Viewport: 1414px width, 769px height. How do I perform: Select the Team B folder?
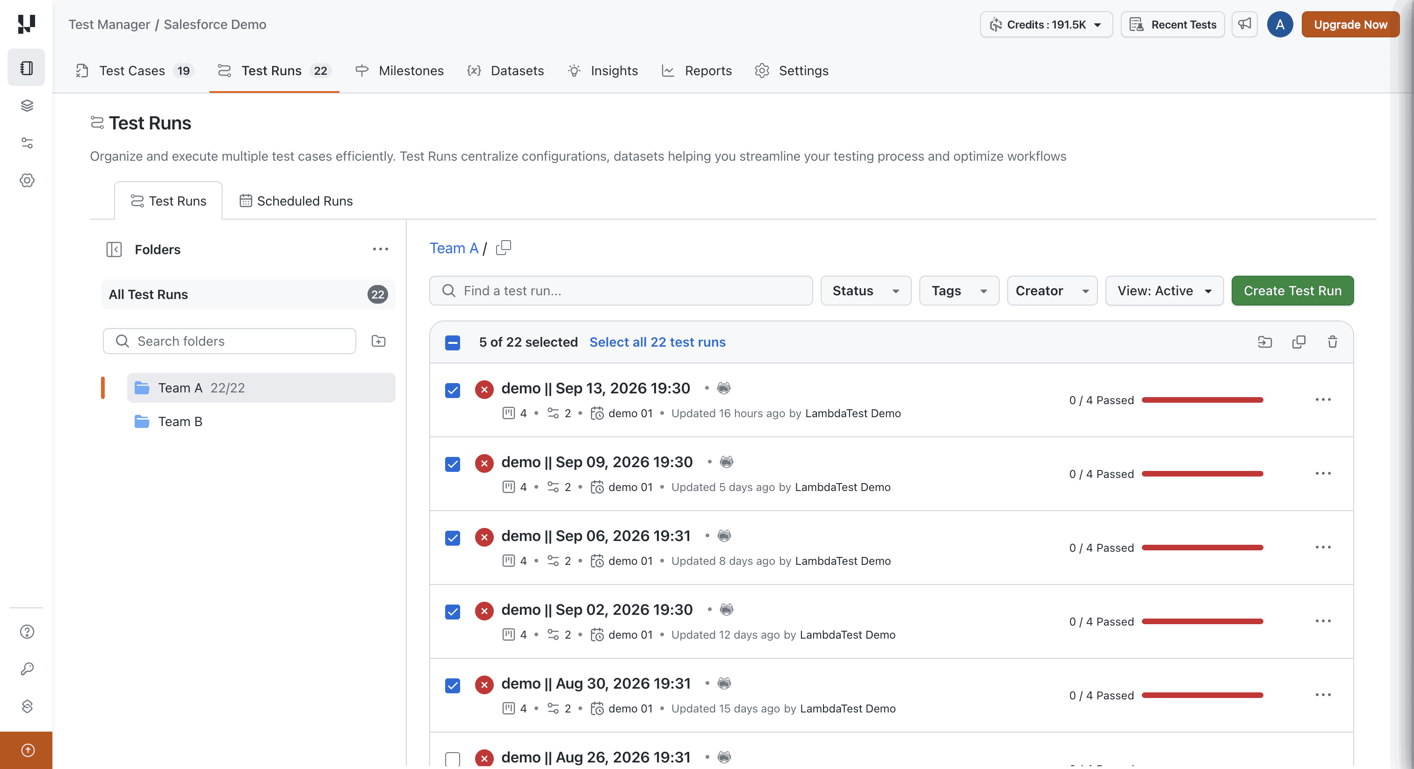pos(261,421)
